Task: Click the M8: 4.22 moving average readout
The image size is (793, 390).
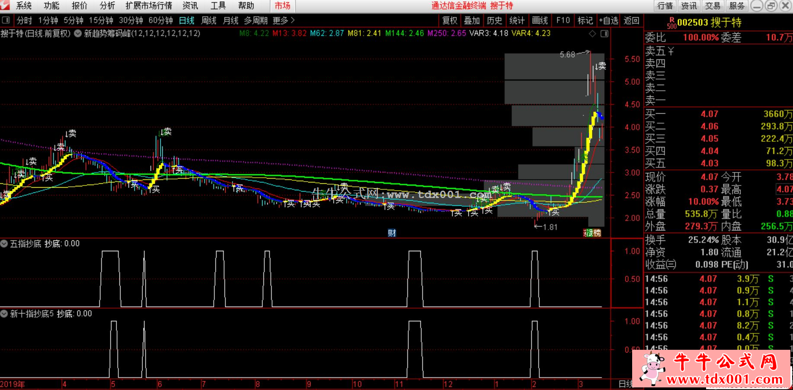Action: pos(254,33)
